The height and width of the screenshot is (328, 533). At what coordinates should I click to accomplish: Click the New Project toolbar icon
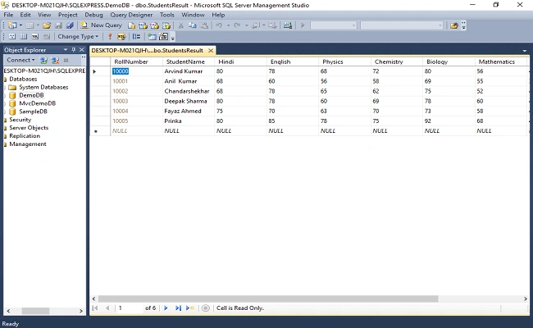point(12,25)
